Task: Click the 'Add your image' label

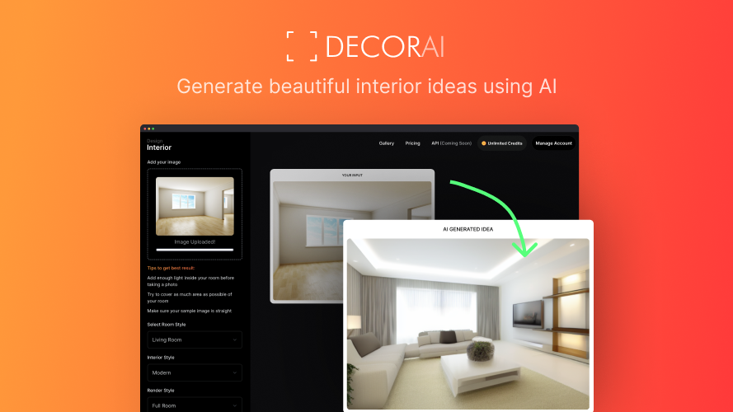Action: pos(163,162)
